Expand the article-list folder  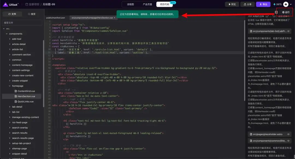[10, 49]
